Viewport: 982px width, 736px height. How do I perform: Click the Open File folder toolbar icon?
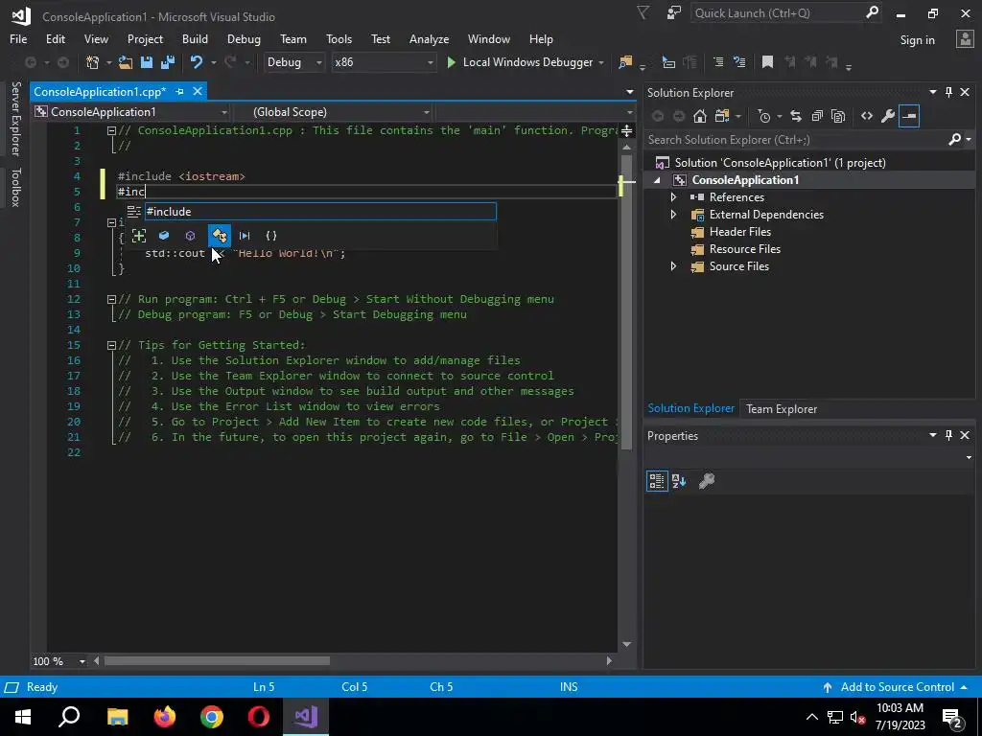coord(126,62)
